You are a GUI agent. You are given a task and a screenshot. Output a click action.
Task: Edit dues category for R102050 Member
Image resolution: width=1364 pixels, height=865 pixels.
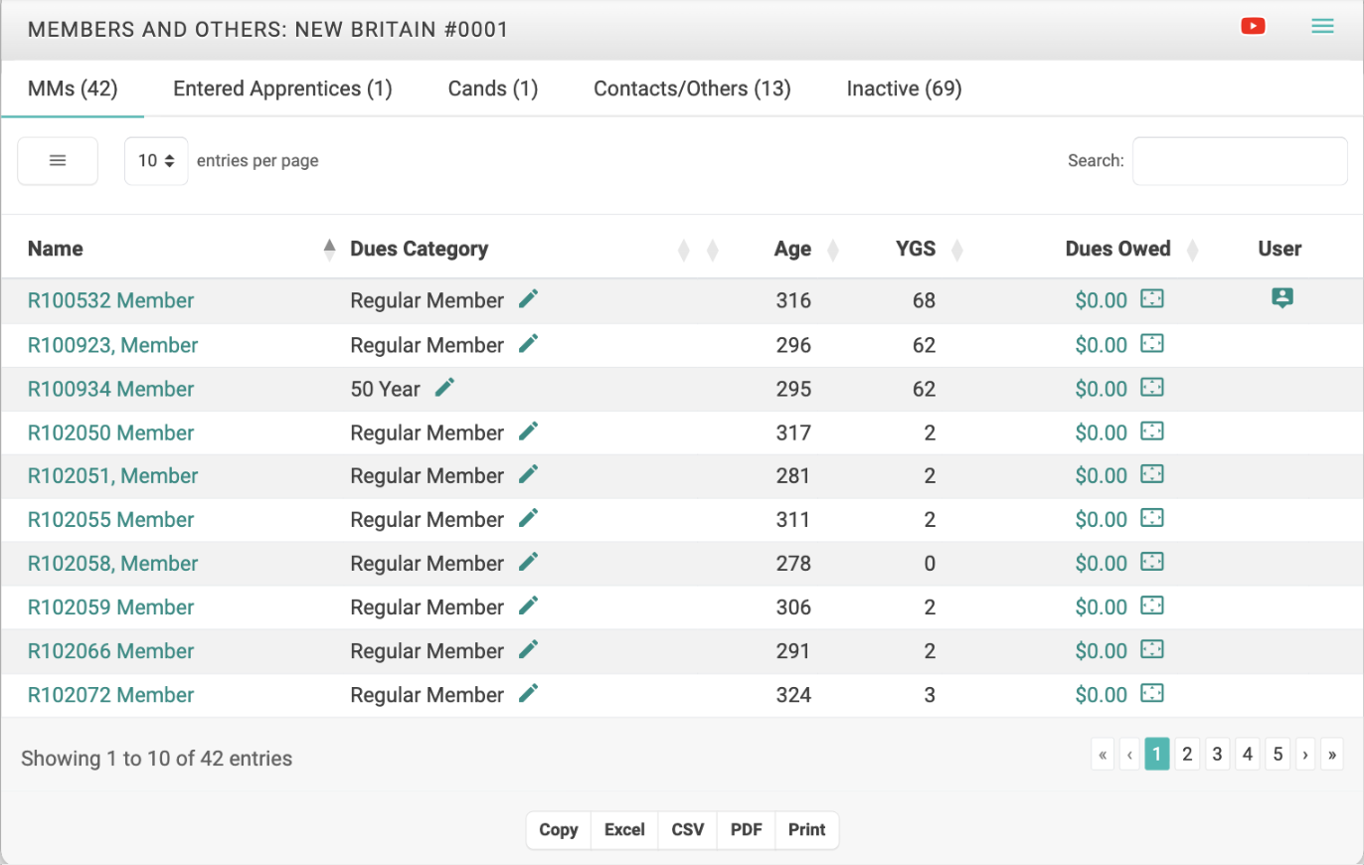coord(529,431)
